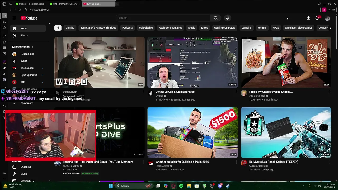Open the YouTube hamburger guide menu

(14, 18)
